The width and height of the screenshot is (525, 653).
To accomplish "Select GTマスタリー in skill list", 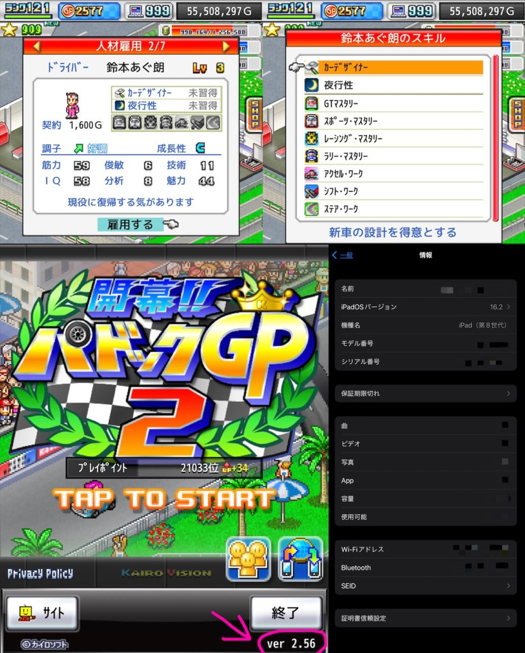I will pos(394,103).
